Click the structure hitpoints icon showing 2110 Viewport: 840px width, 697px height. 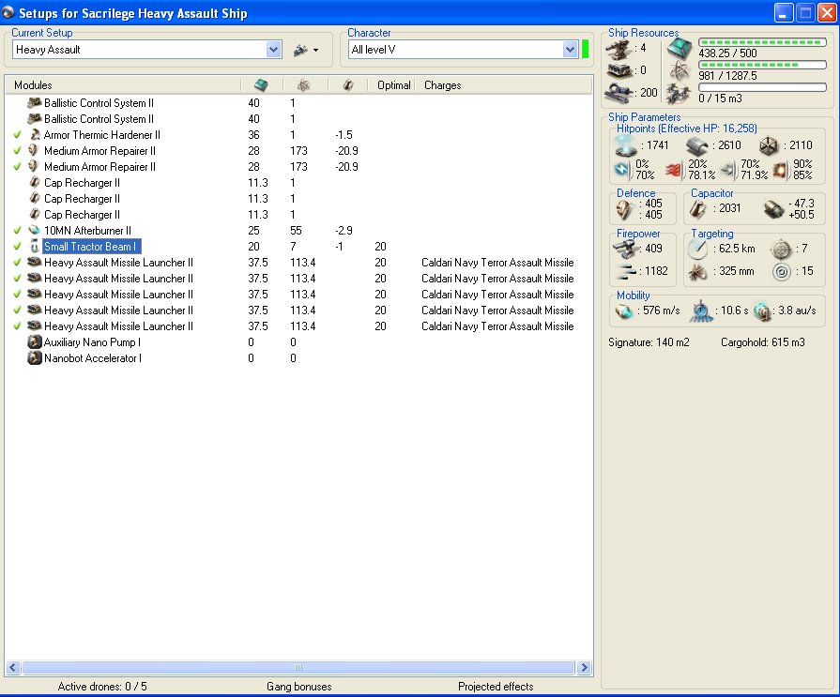click(x=769, y=145)
